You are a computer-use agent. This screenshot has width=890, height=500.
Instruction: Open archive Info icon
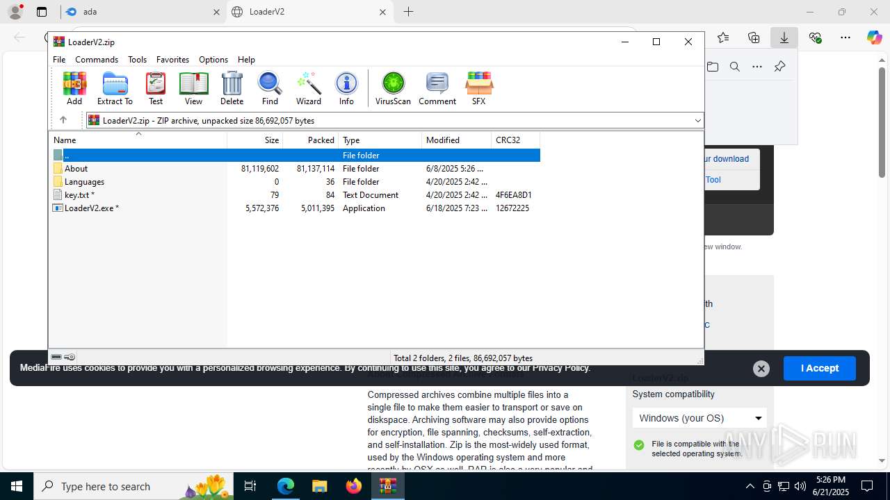click(x=346, y=88)
